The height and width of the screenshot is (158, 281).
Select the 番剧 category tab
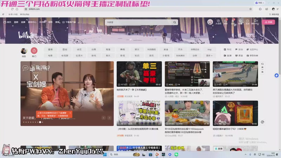click(50, 50)
